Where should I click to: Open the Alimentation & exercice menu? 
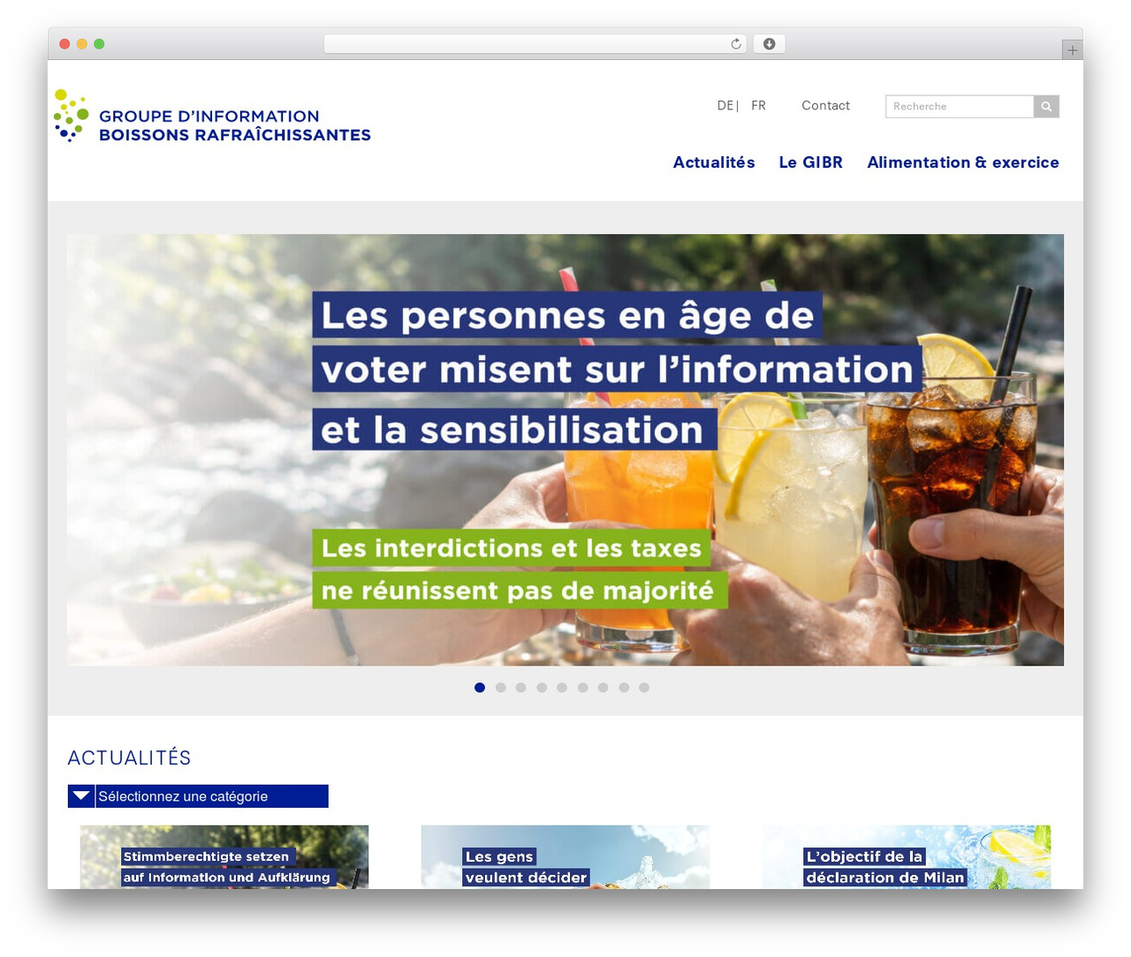(x=963, y=162)
